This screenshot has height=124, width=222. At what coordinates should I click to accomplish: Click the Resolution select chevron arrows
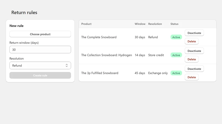[67, 66]
